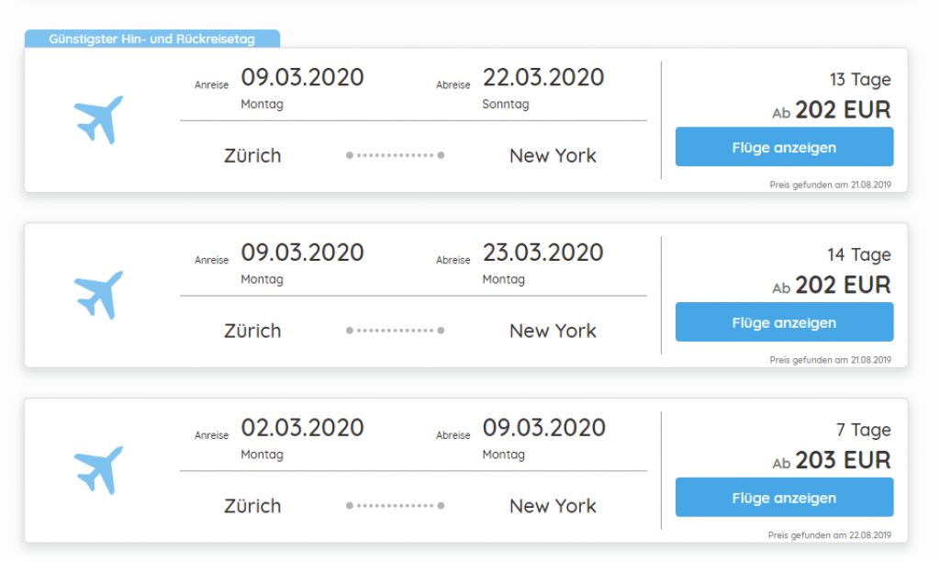Click the 'Ab 203 EUR' price
This screenshot has width=940, height=562.
tap(832, 461)
